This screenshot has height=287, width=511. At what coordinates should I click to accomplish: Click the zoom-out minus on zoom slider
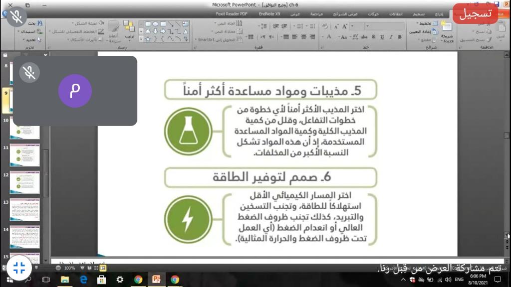[x=58, y=268]
